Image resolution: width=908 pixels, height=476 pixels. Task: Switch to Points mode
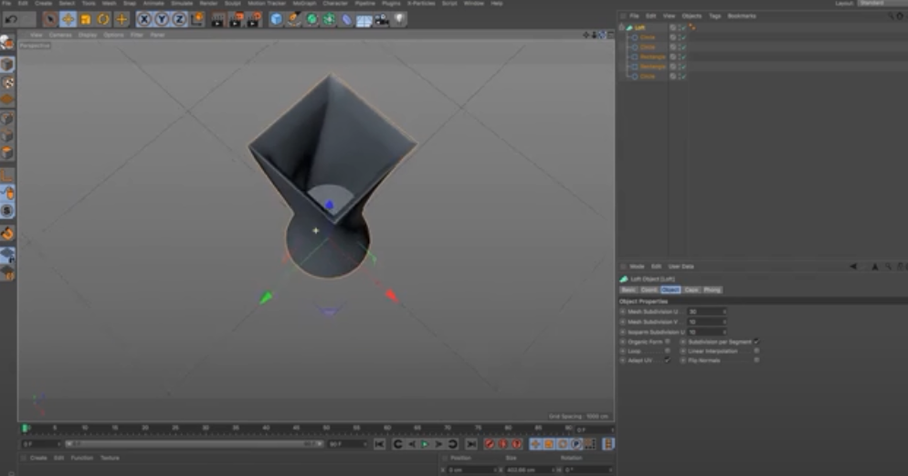[x=7, y=118]
